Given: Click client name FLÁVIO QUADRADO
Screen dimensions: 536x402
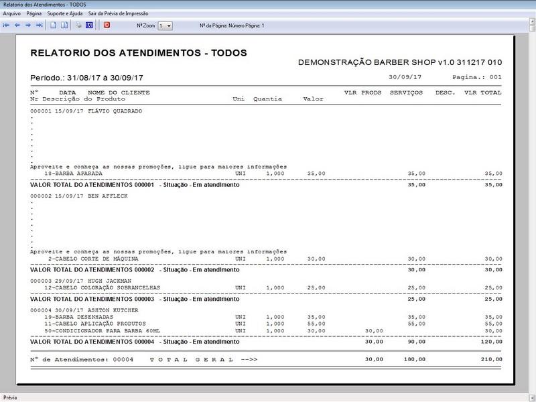Looking at the screenshot, I should [115, 111].
